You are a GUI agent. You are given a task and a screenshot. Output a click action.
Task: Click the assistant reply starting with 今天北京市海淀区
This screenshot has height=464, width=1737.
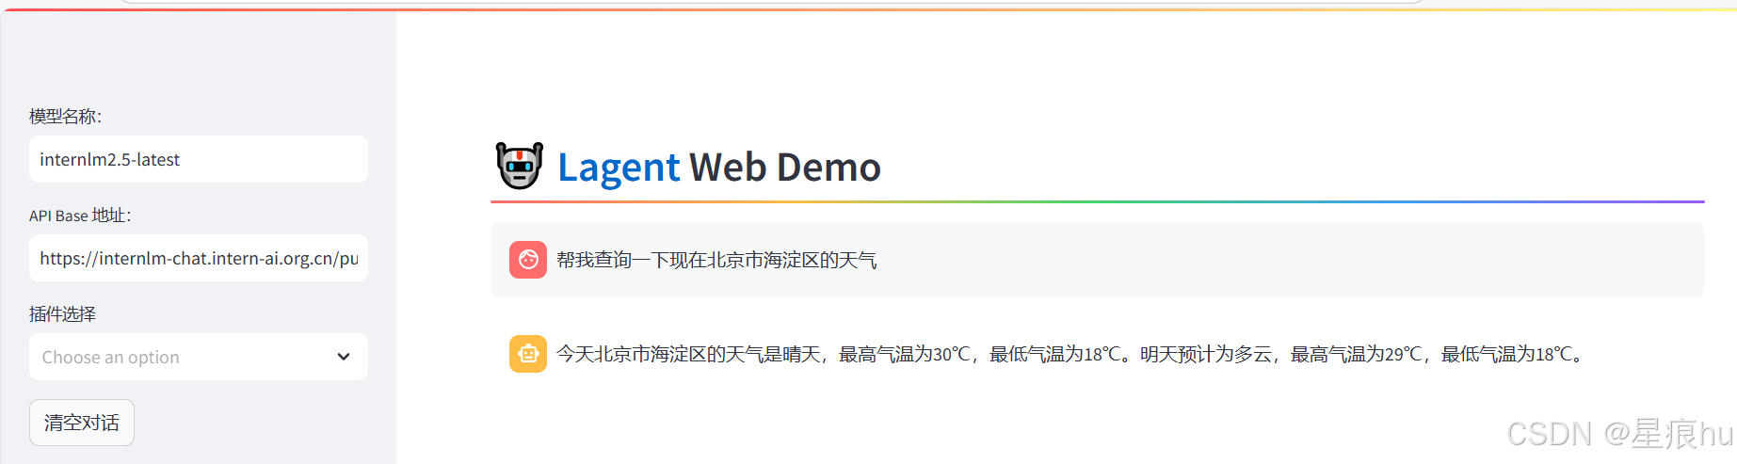[x=1071, y=354]
